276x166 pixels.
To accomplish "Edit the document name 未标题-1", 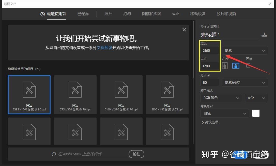I will (x=229, y=35).
